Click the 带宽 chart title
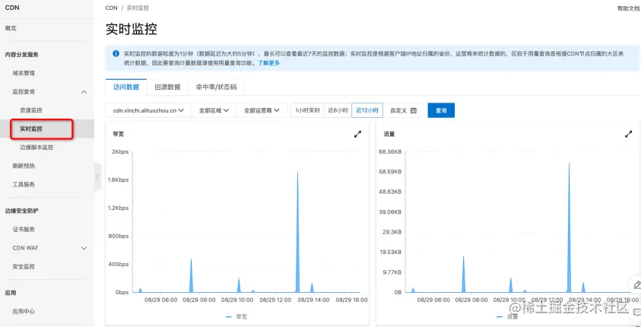The width and height of the screenshot is (641, 327). pyautogui.click(x=119, y=134)
